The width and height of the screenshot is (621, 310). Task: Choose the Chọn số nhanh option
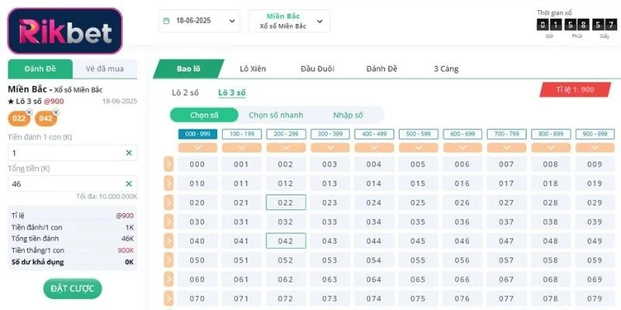[276, 115]
